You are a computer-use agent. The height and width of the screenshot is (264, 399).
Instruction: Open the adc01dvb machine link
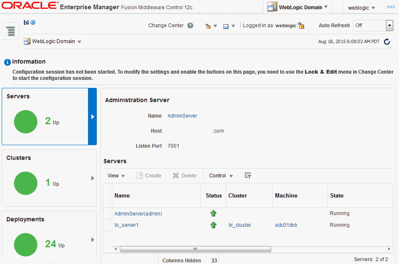pos(286,225)
